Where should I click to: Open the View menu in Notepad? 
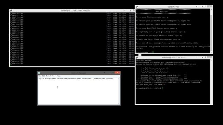point(54,76)
